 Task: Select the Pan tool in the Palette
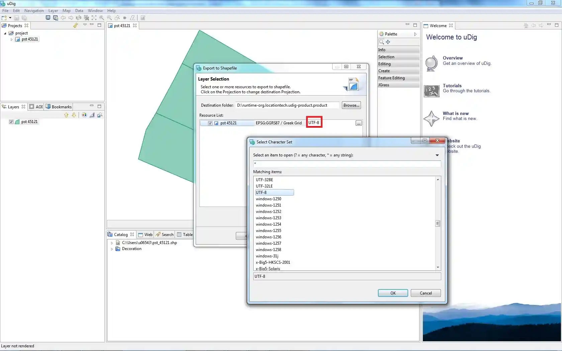[388, 42]
